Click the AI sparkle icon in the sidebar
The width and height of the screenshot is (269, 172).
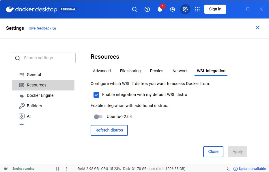click(22, 116)
